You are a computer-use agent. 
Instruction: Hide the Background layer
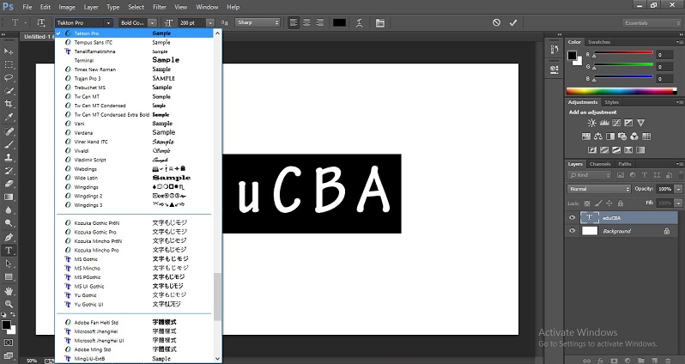coord(572,231)
